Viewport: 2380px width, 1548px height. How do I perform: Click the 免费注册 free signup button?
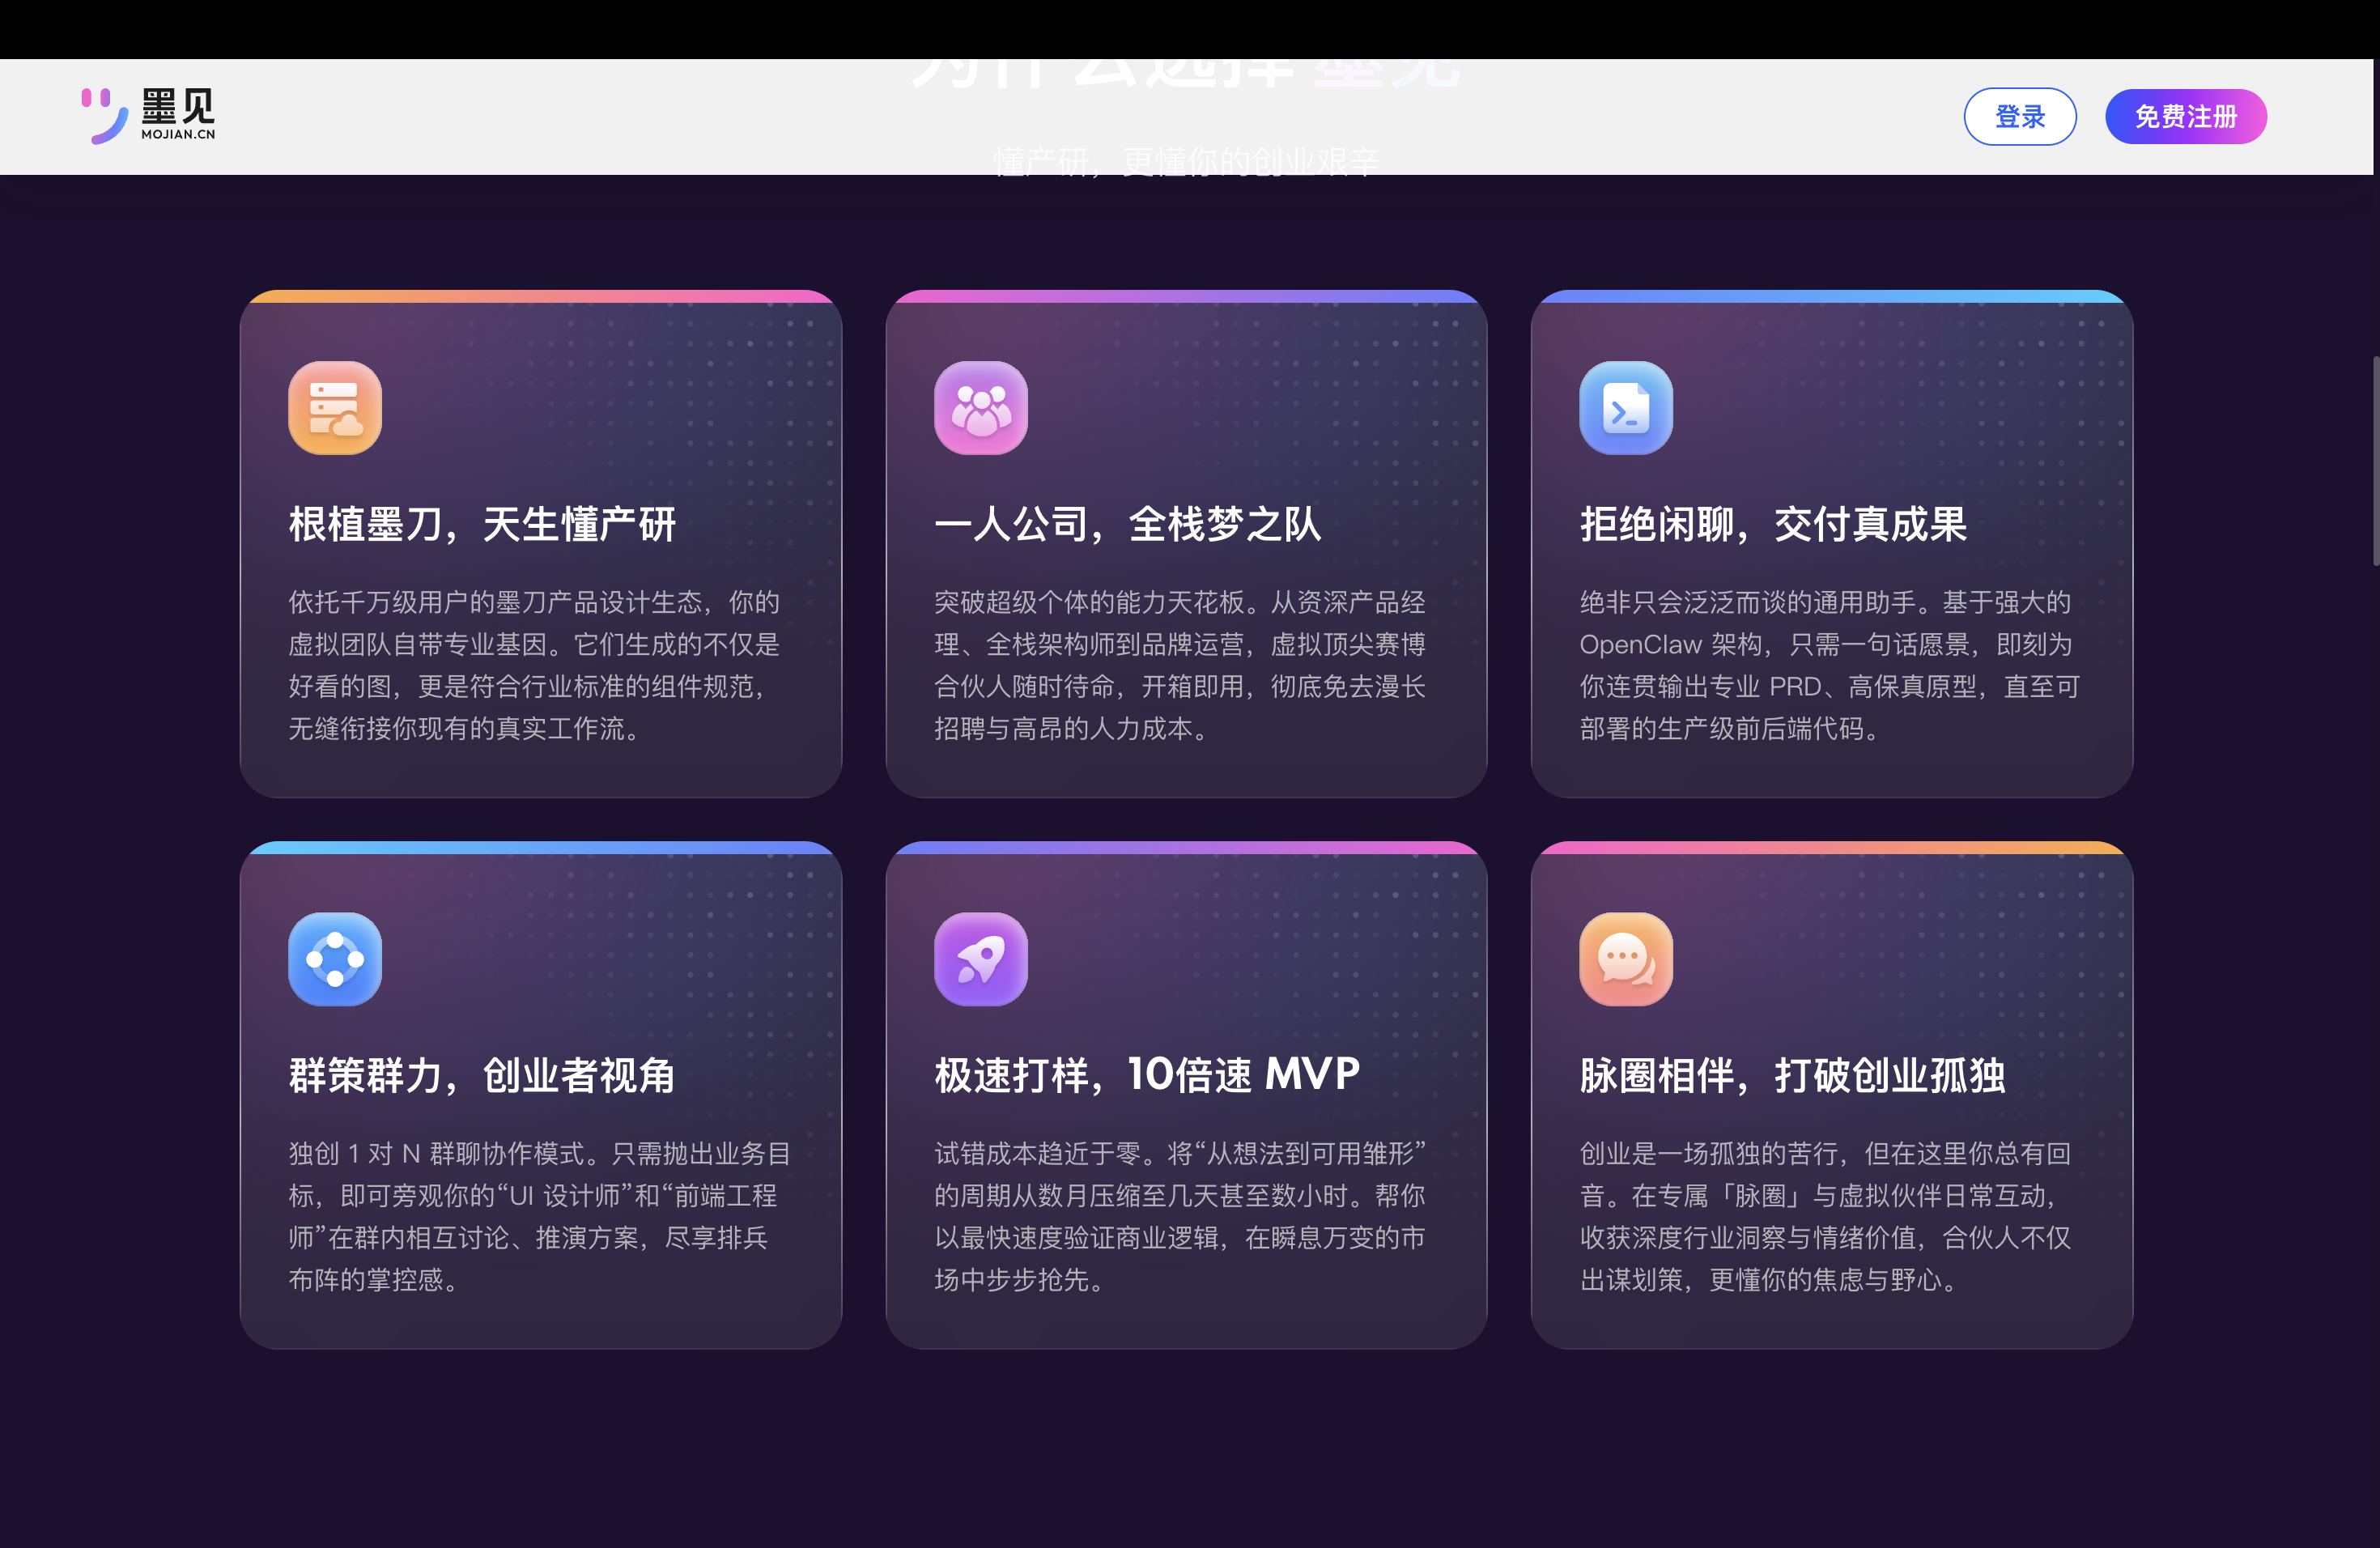pos(2186,117)
